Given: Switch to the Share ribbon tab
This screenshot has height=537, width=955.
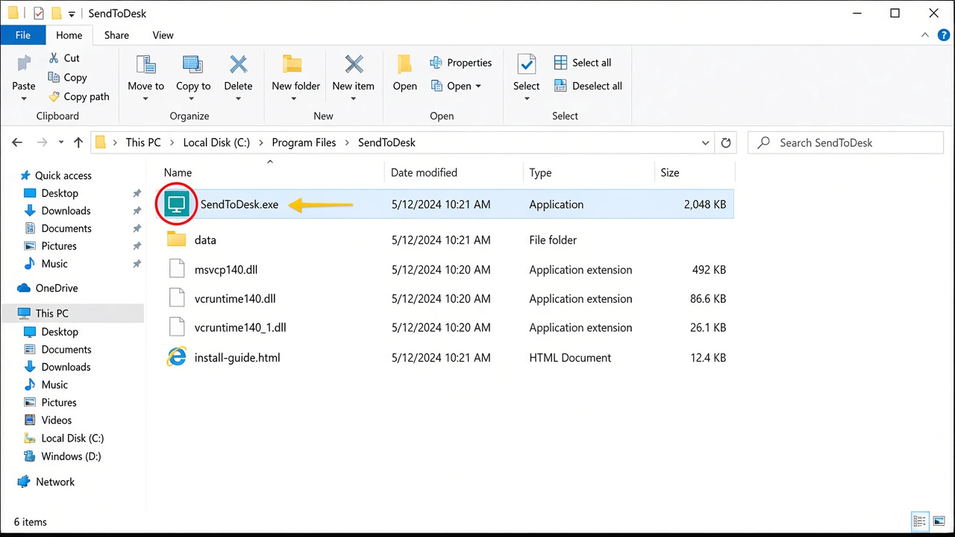Looking at the screenshot, I should [x=116, y=35].
